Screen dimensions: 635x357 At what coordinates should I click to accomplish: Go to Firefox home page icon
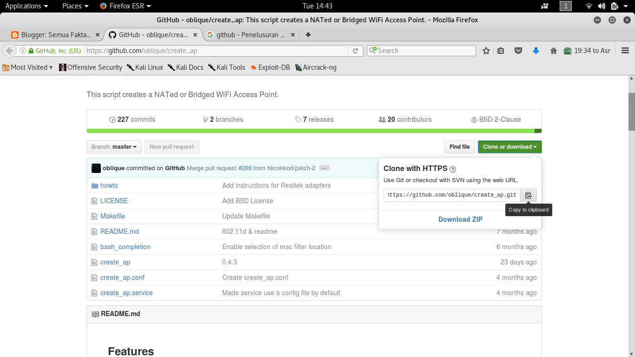click(553, 51)
